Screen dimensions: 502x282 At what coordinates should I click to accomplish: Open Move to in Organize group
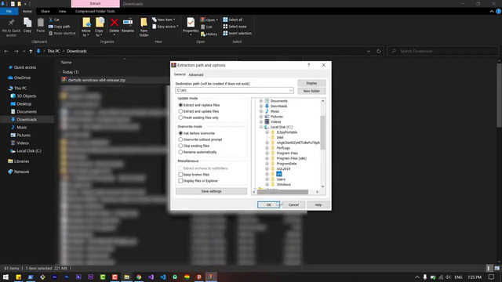tap(86, 27)
